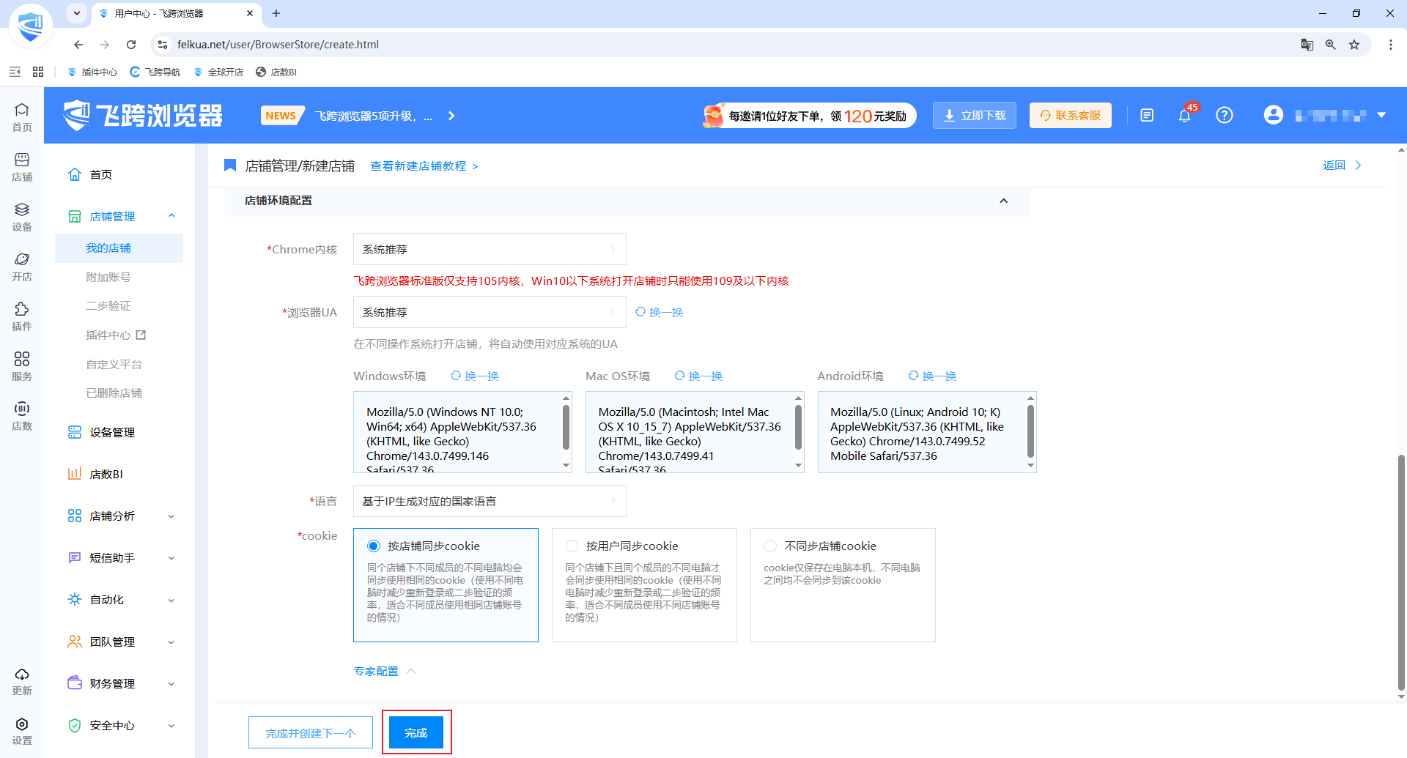Open 附加账号 in the sidebar
Image resolution: width=1407 pixels, height=758 pixels.
point(108,277)
